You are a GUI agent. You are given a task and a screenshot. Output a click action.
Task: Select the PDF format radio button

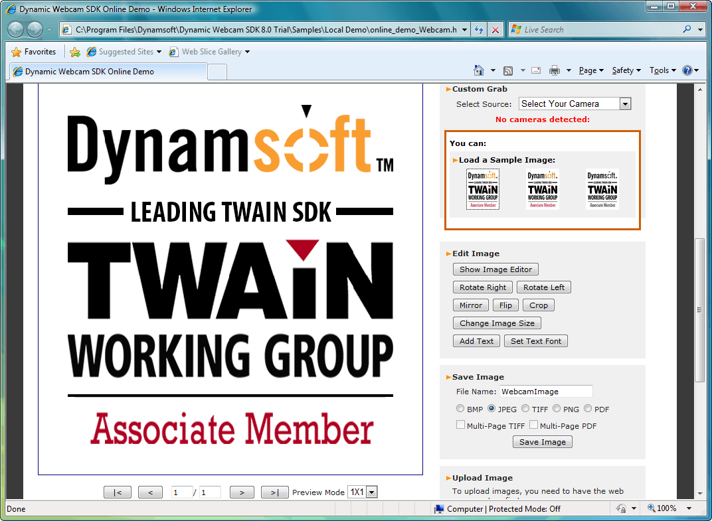[588, 408]
